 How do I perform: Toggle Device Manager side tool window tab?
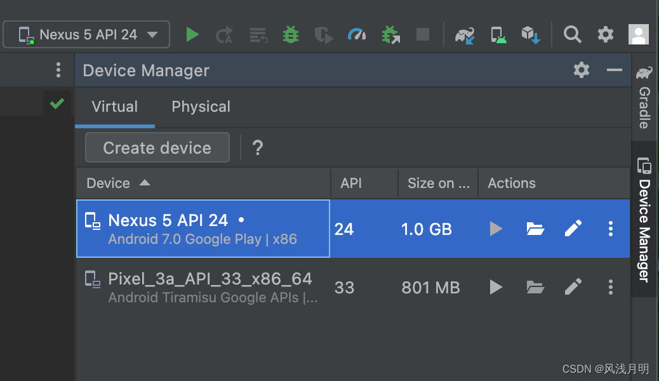pos(644,219)
